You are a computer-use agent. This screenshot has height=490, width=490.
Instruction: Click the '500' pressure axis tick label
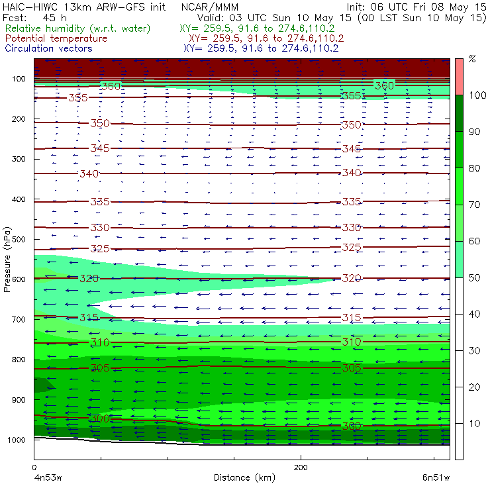19,239
